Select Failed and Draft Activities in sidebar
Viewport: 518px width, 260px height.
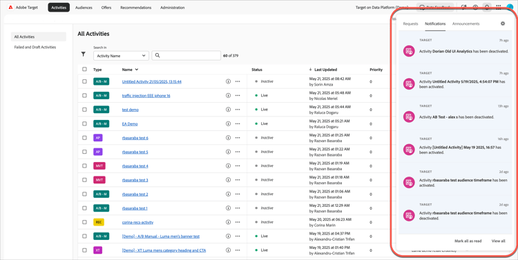35,47
